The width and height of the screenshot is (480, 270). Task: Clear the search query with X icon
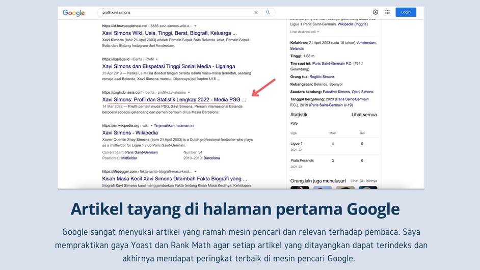coord(256,13)
